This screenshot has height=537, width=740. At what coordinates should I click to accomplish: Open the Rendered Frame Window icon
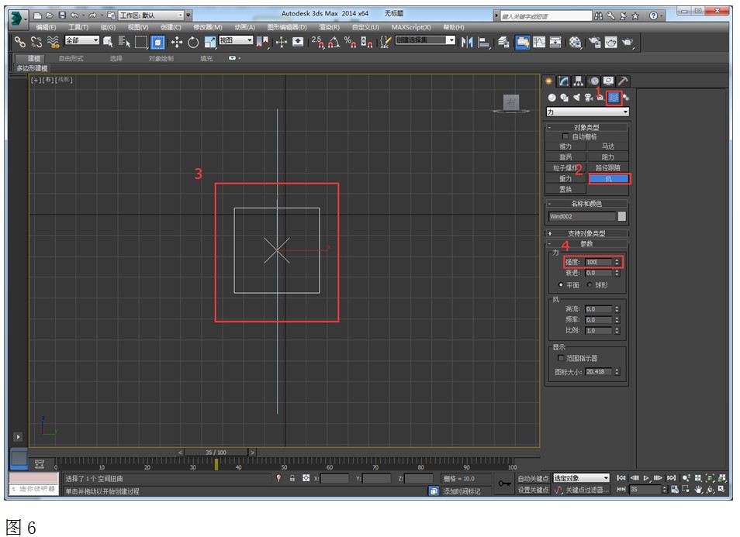[611, 42]
